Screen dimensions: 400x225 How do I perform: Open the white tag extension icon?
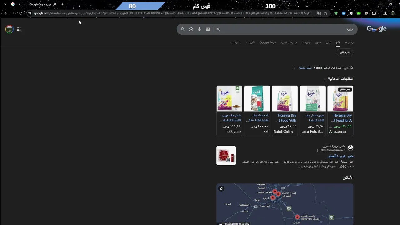[x=351, y=13]
